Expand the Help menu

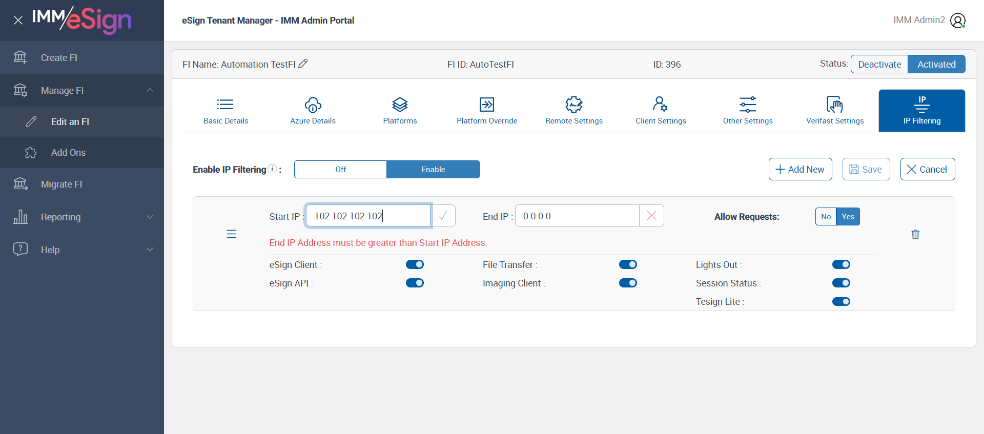coord(150,250)
